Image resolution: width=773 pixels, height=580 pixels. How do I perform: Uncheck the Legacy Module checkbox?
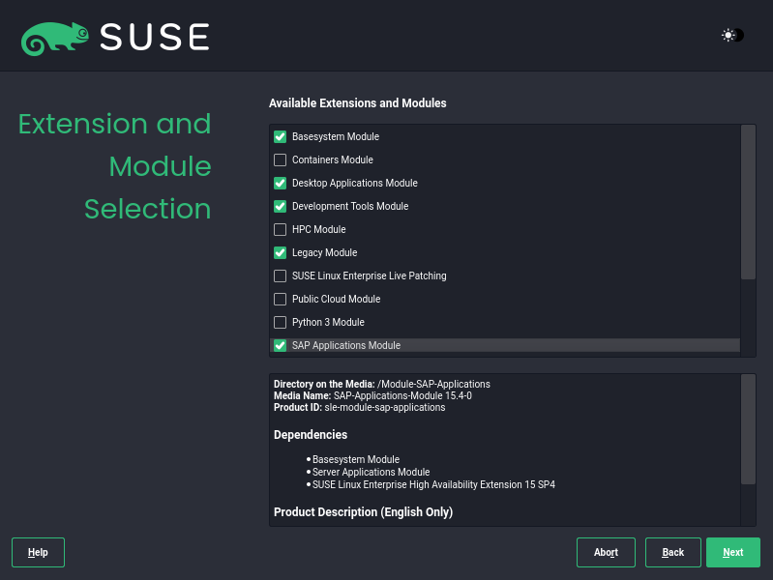pyautogui.click(x=280, y=252)
